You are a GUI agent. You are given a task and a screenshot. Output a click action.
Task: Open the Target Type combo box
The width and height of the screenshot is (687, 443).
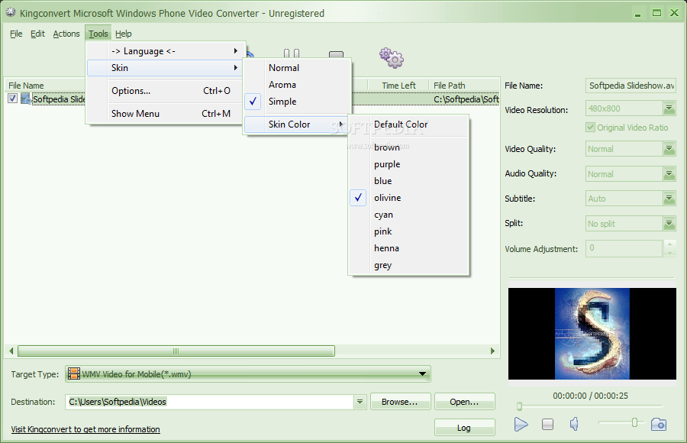(x=248, y=374)
